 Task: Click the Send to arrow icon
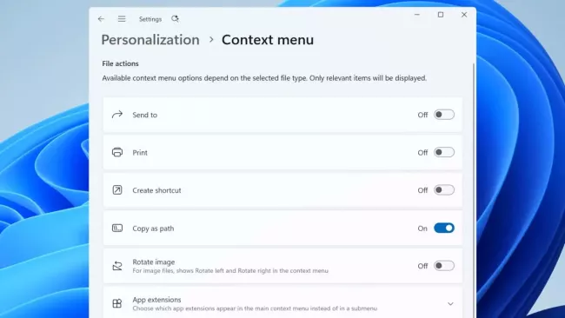click(117, 115)
